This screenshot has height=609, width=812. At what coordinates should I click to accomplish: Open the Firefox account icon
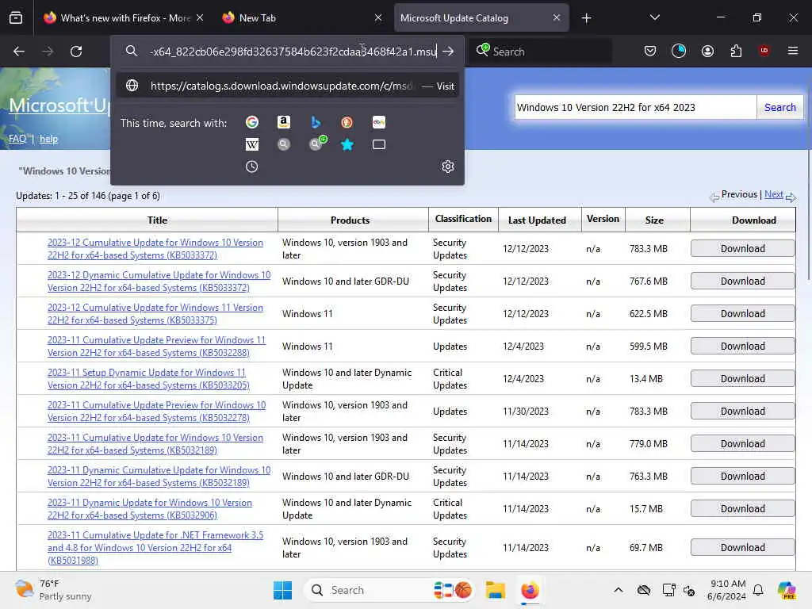pos(707,51)
